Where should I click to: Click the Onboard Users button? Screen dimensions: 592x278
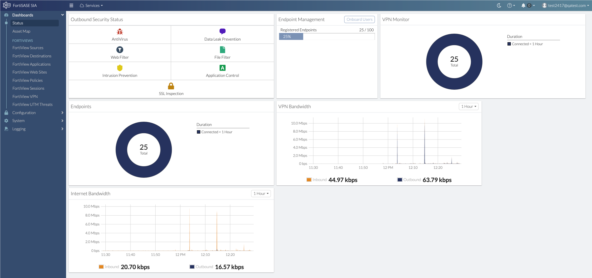pyautogui.click(x=359, y=19)
